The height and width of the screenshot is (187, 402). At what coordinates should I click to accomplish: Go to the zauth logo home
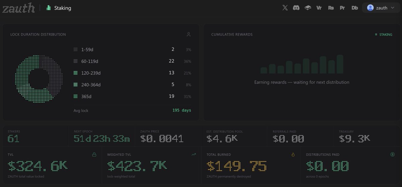tap(18, 8)
